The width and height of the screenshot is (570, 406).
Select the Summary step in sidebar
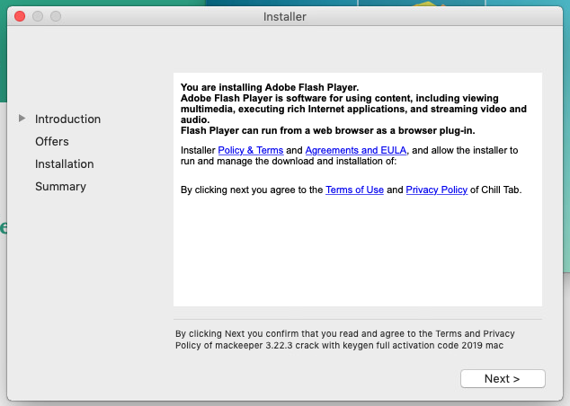click(61, 187)
